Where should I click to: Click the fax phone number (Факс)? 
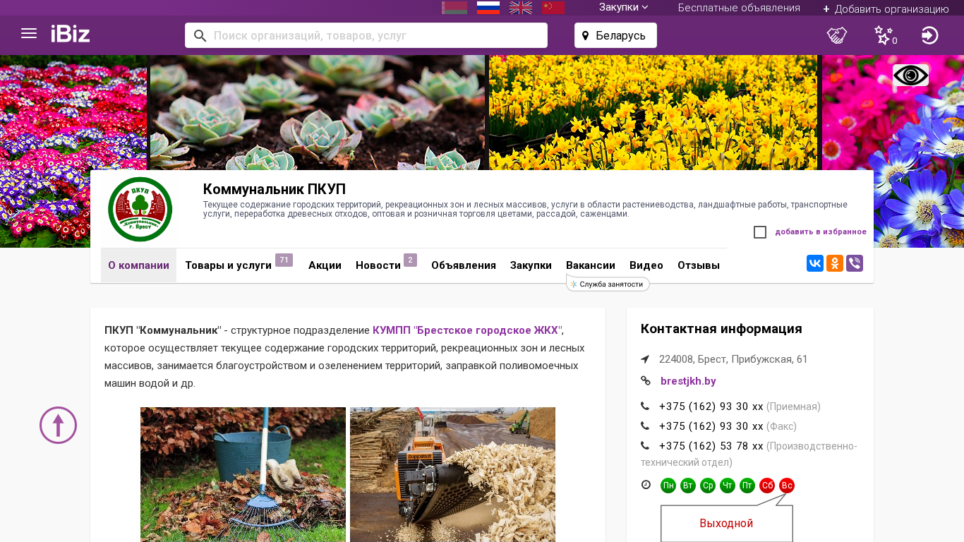(711, 426)
